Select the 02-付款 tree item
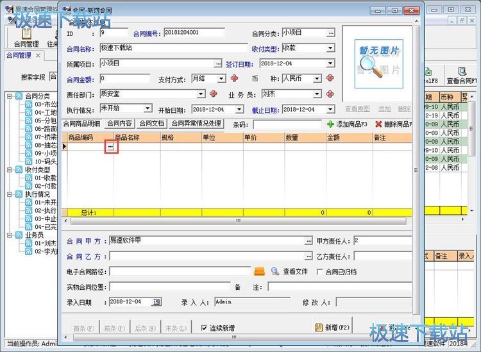The height and width of the screenshot is (352, 481). tap(46, 186)
